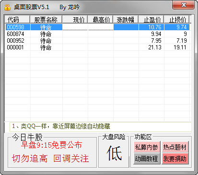
Task: Click the 切勿追高 回调关注 text
Action: (50, 158)
